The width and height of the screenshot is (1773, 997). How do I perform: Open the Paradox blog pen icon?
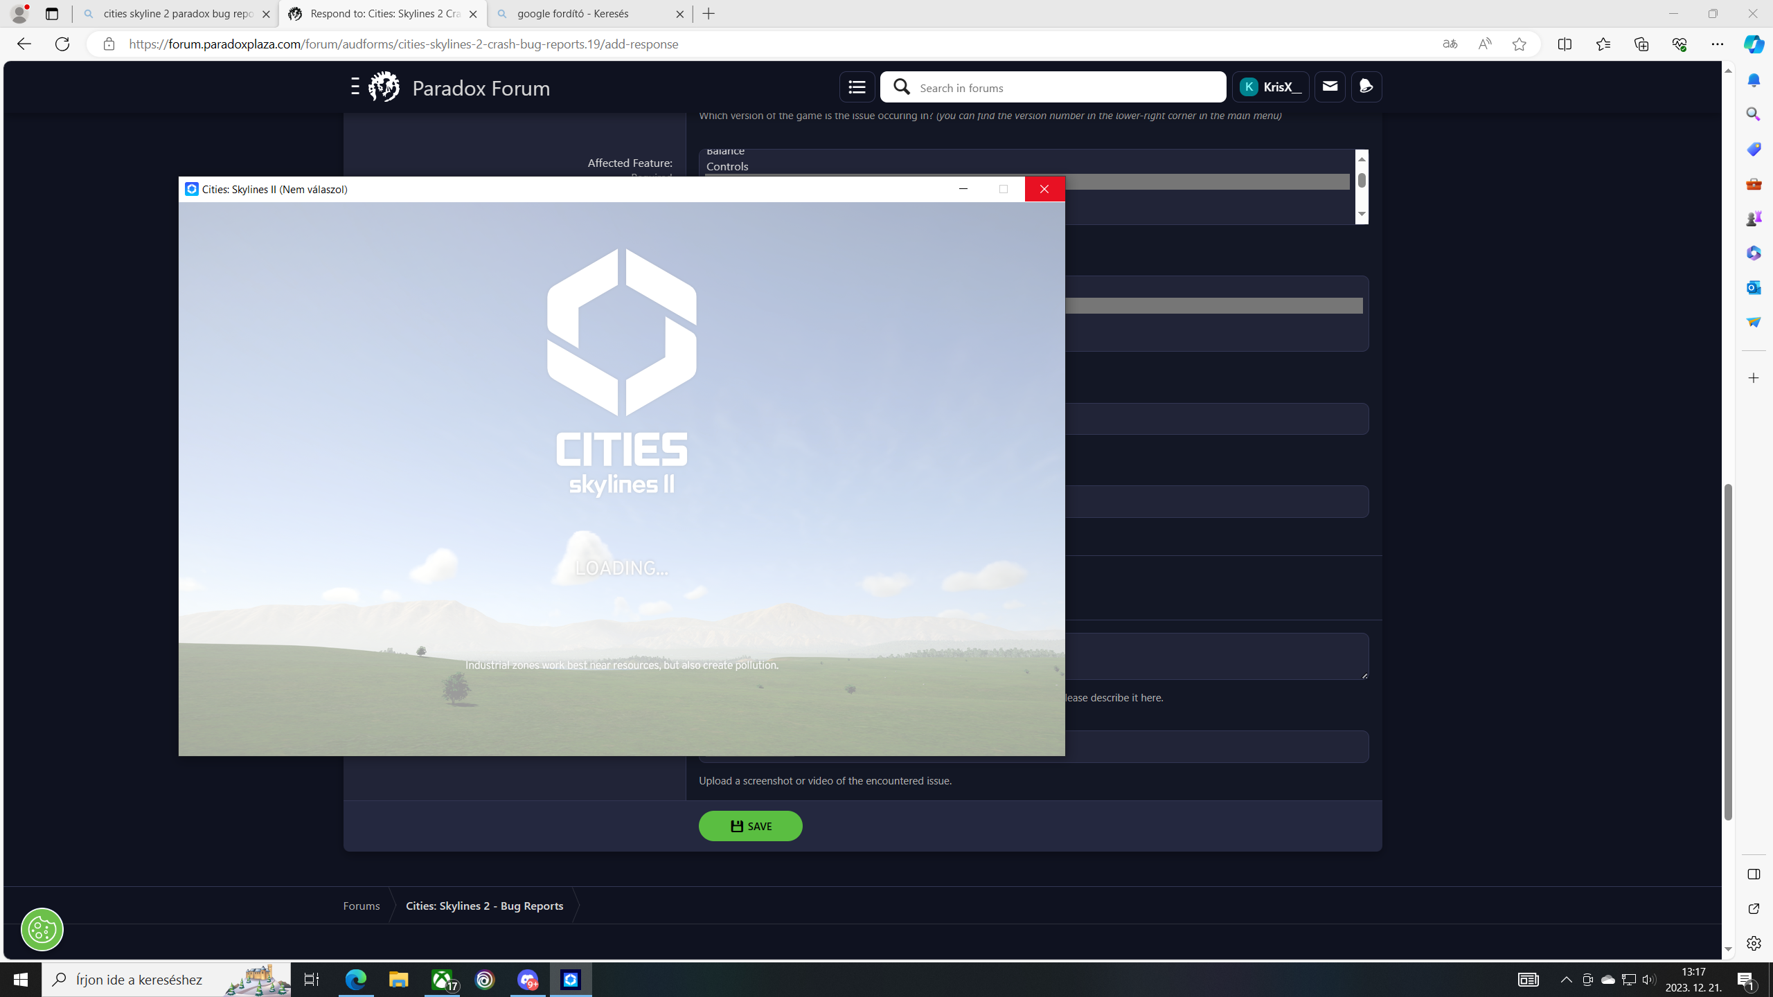tap(1366, 87)
